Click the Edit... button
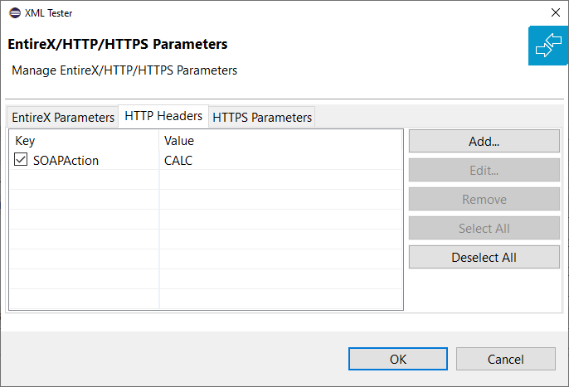The image size is (569, 387). [484, 170]
